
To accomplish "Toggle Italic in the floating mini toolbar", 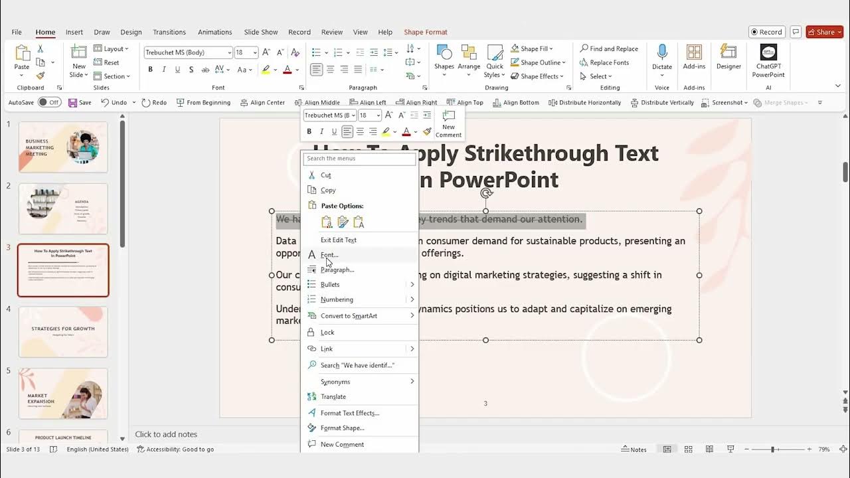I will coord(321,131).
